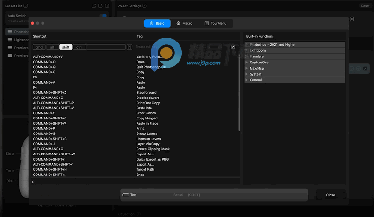Screen dimensions: 374x217
Task: Select the Print One Copy row
Action: point(136,103)
